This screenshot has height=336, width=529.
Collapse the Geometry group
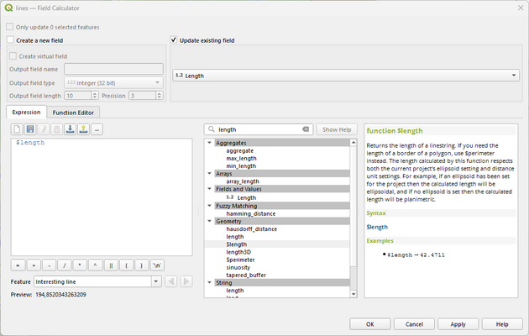pyautogui.click(x=210, y=221)
